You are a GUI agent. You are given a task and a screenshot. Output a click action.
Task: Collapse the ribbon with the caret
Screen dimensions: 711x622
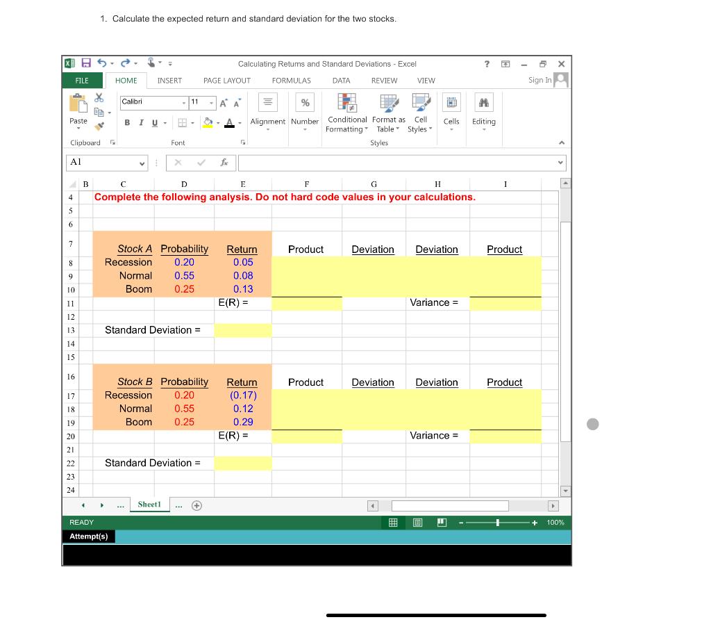562,142
